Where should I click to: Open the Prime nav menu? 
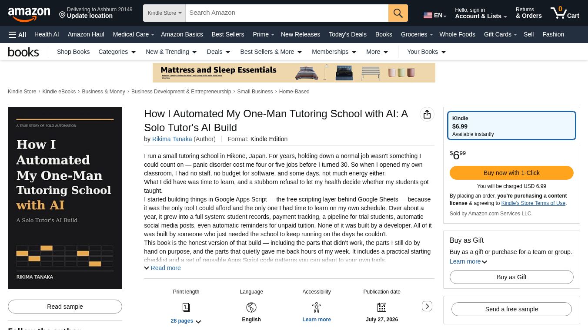tap(264, 34)
